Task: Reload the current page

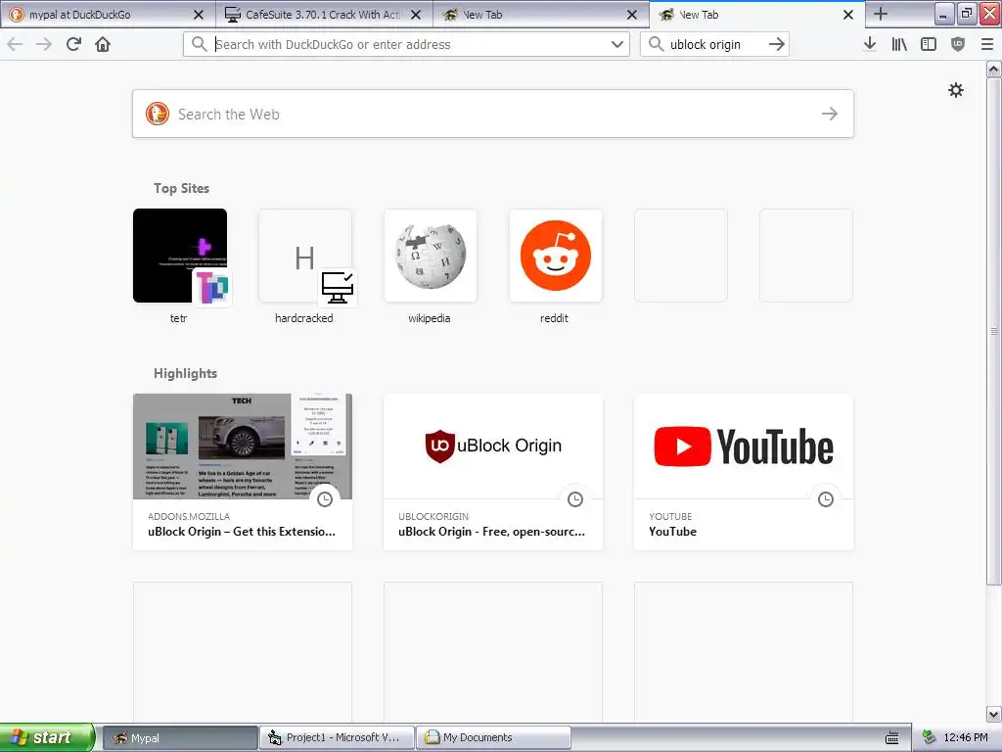Action: (73, 44)
